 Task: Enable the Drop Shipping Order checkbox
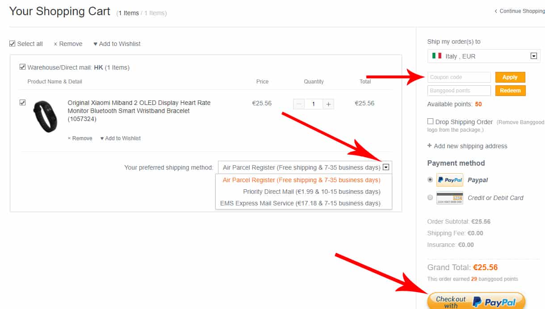(x=430, y=121)
